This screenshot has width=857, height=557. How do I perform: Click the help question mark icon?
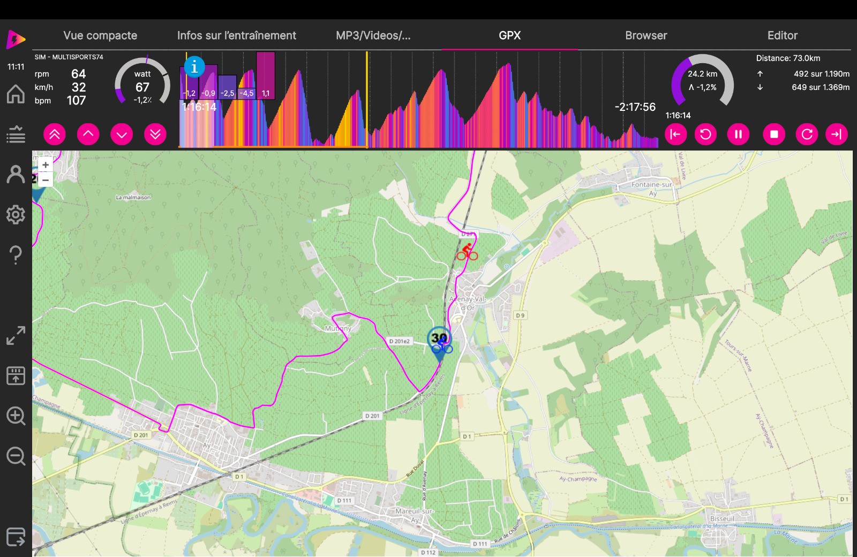(x=16, y=255)
